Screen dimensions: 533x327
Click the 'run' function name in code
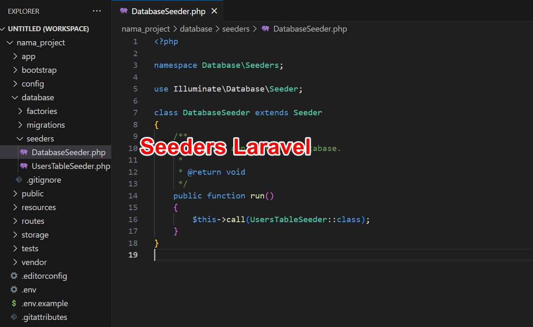click(257, 196)
